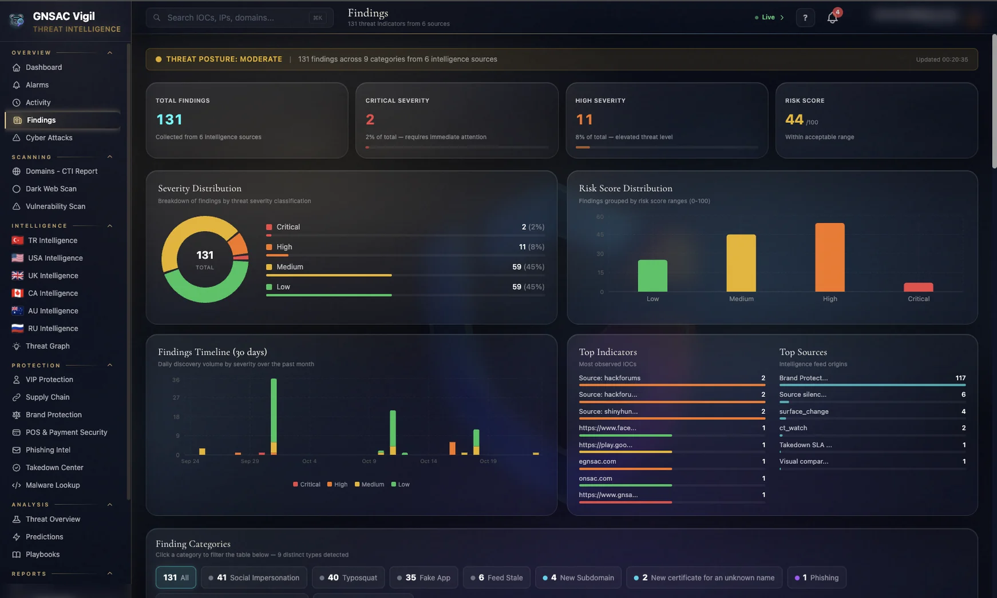Open Takedown Center icon
Viewport: 997px width, 598px height.
(x=17, y=468)
